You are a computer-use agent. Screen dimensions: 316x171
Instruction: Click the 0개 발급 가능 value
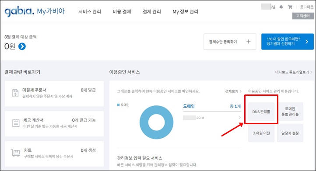click(84, 120)
